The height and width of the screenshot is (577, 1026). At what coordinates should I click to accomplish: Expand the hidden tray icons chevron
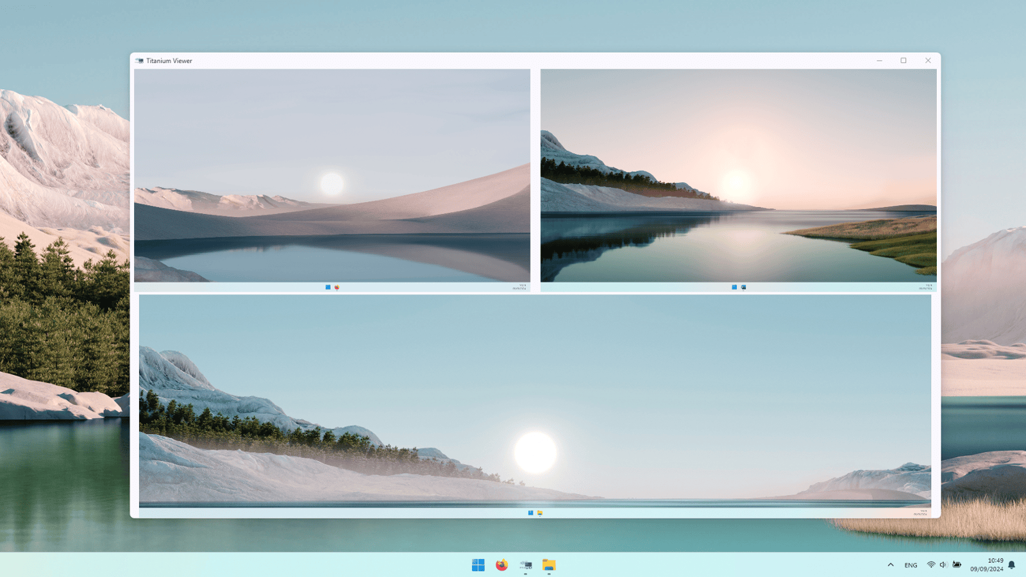891,565
